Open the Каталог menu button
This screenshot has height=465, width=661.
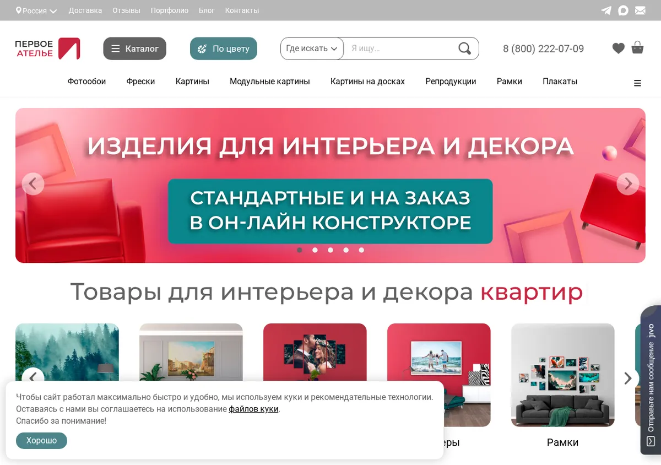pyautogui.click(x=134, y=48)
